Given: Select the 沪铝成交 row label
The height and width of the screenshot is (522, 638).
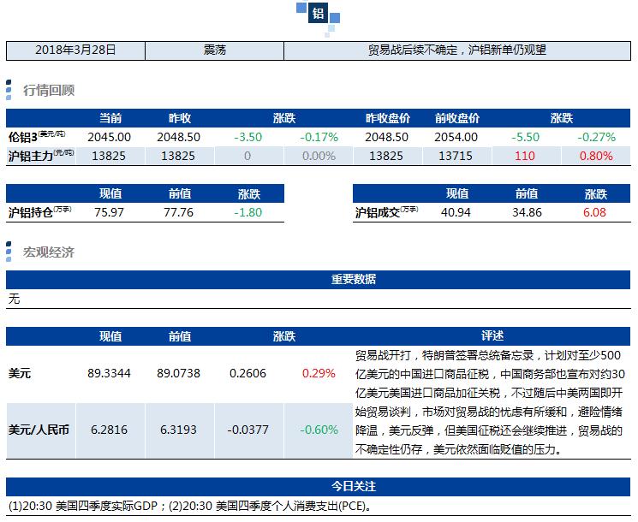Looking at the screenshot, I should (386, 212).
